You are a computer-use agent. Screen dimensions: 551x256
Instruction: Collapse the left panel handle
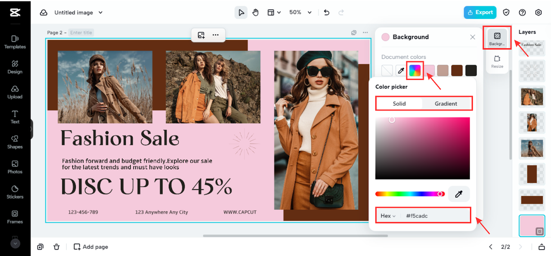pyautogui.click(x=31, y=129)
